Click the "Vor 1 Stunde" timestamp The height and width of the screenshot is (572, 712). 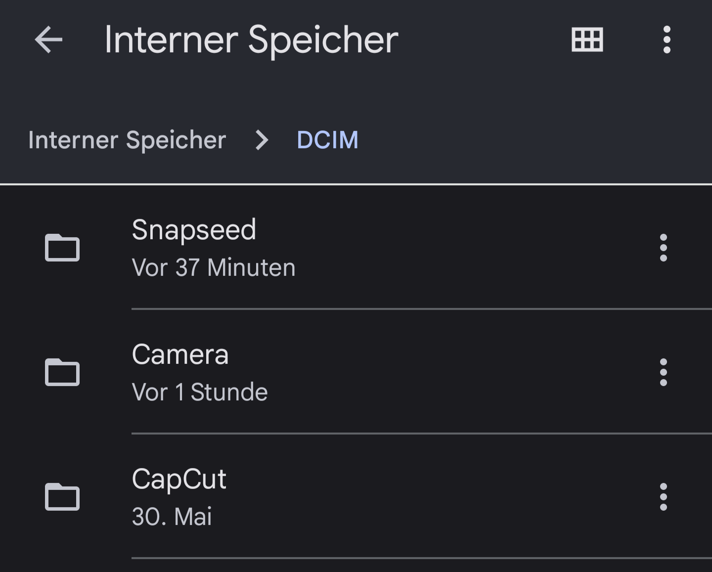pos(200,392)
